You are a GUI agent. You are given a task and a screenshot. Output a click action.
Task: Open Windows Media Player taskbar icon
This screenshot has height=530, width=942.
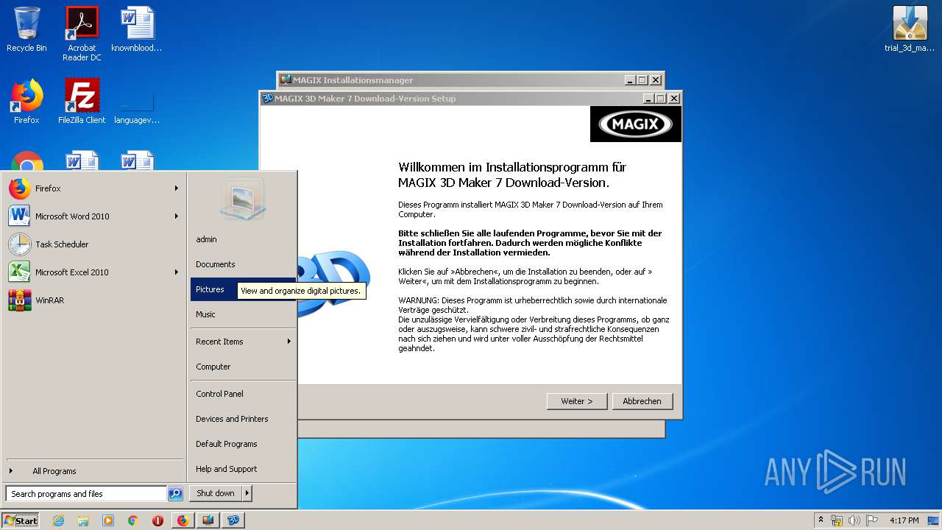click(x=108, y=520)
